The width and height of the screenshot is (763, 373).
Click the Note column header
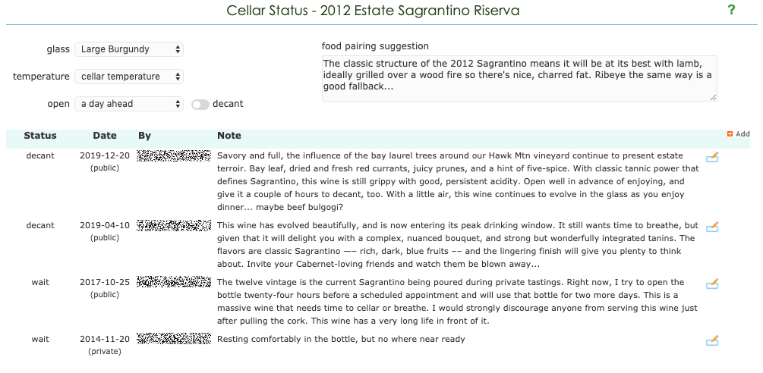click(x=229, y=136)
